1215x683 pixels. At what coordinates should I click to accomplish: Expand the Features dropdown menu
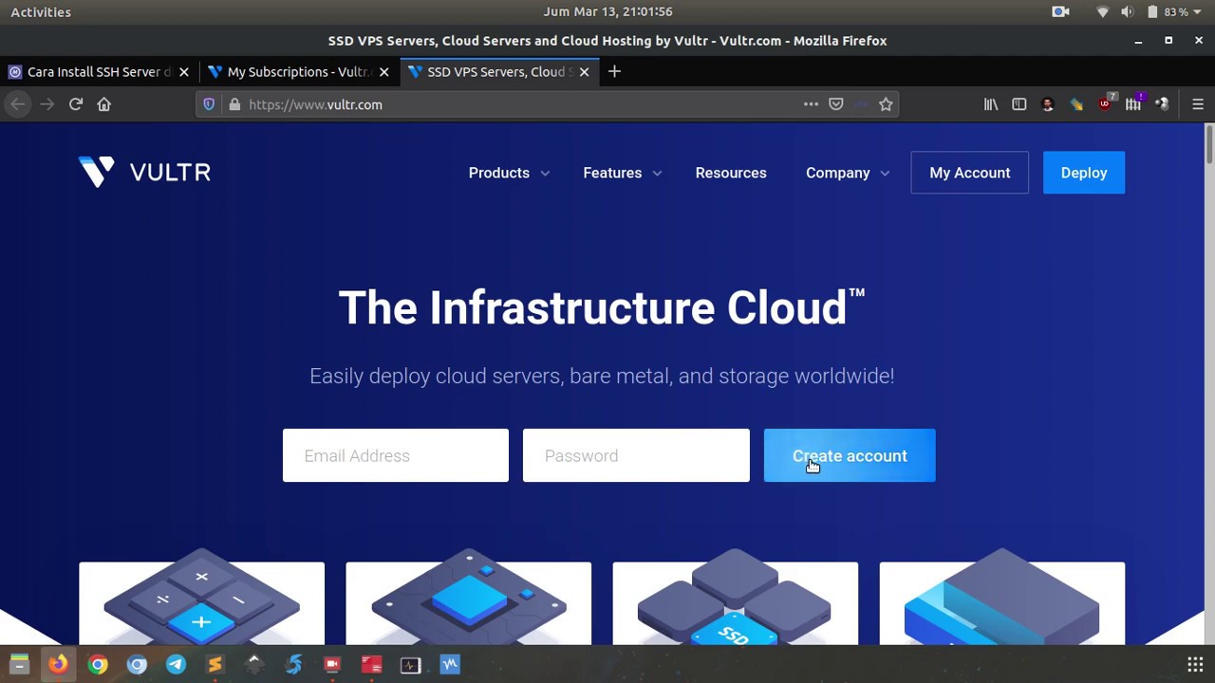pyautogui.click(x=623, y=173)
